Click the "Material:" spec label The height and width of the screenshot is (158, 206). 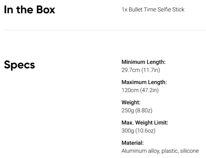click(132, 143)
